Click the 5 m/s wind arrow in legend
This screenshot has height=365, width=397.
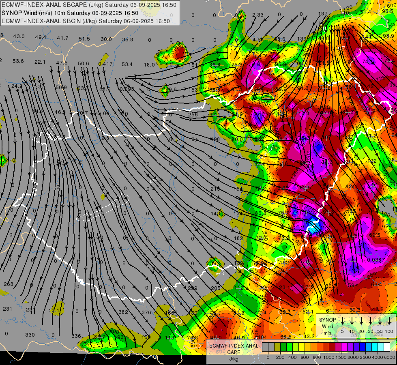[x=343, y=320]
